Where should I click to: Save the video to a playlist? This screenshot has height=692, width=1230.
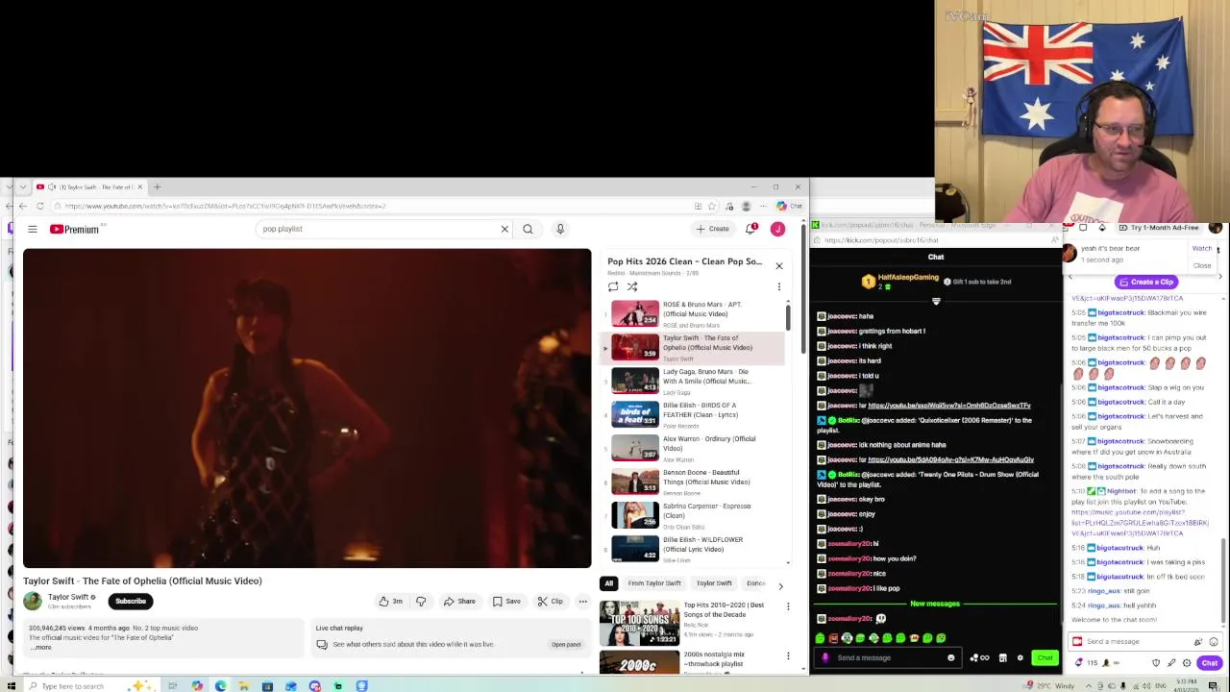(506, 602)
